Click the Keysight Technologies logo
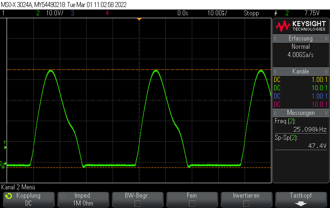The height and width of the screenshot is (208, 330). 301,26
